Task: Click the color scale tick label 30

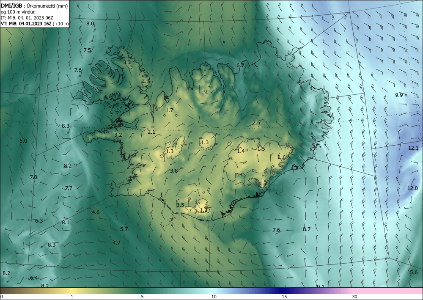Action: click(355, 297)
